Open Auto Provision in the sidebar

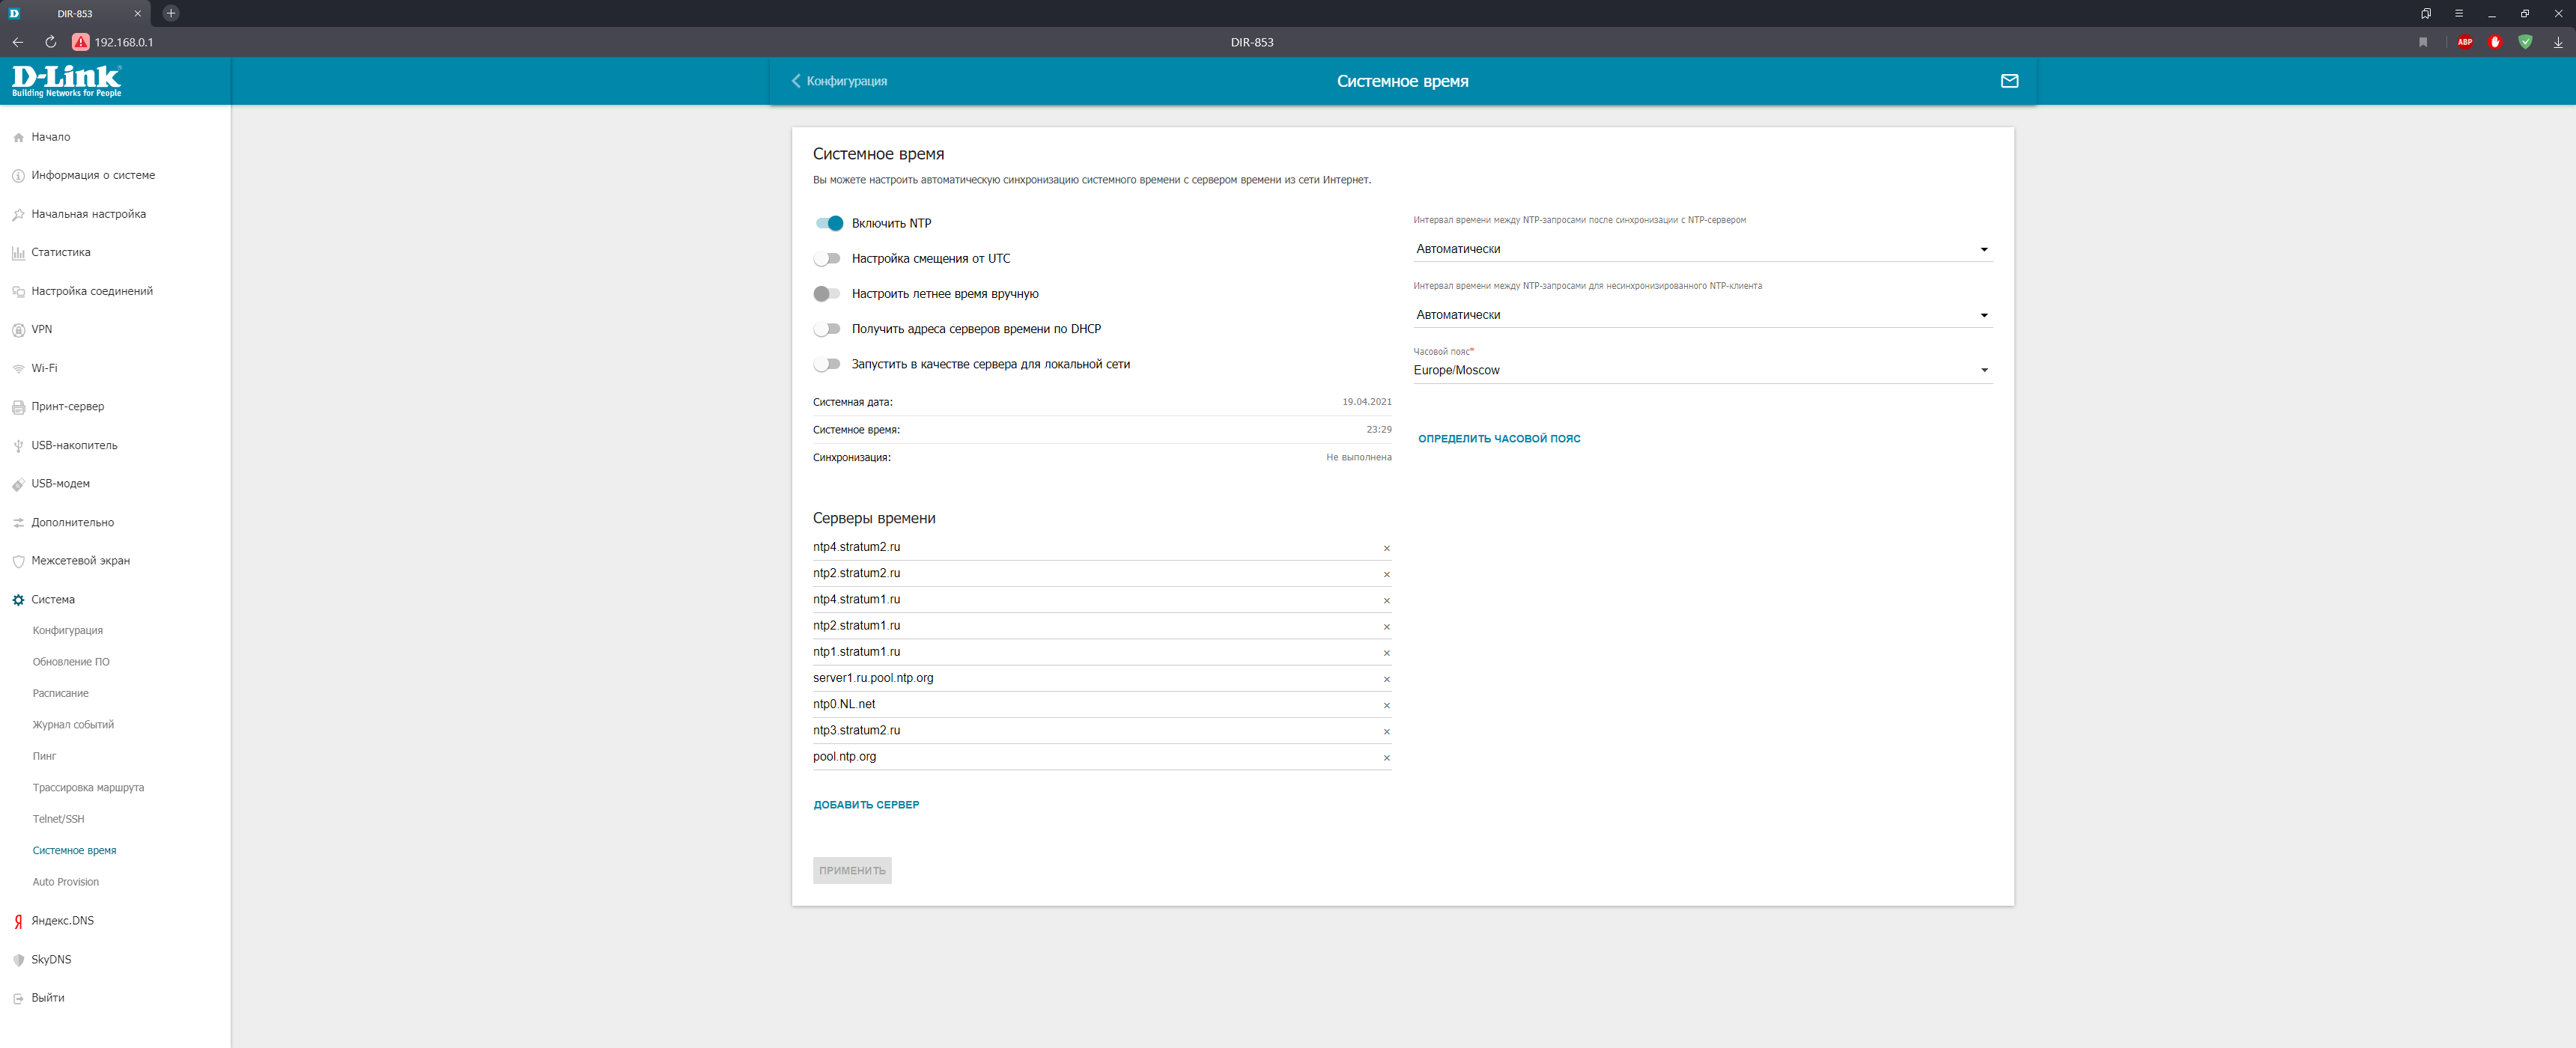point(66,882)
